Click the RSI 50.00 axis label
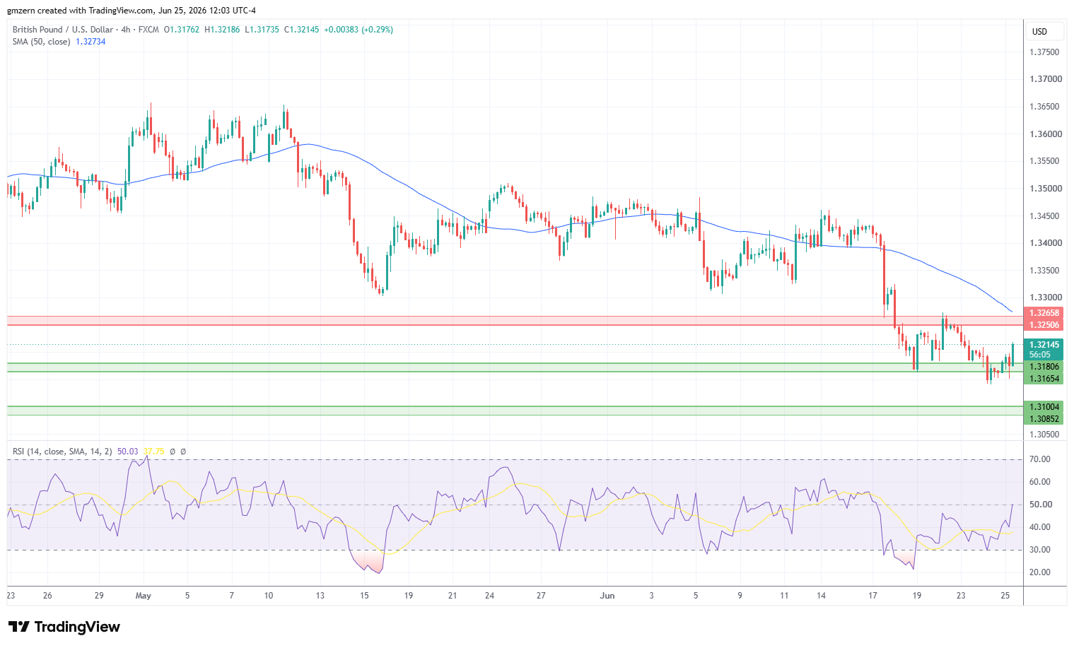The width and height of the screenshot is (1074, 648). tap(1040, 505)
